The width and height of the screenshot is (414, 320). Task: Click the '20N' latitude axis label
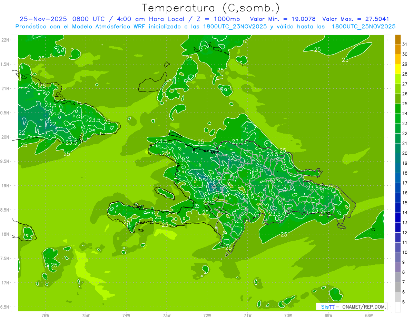[6, 137]
